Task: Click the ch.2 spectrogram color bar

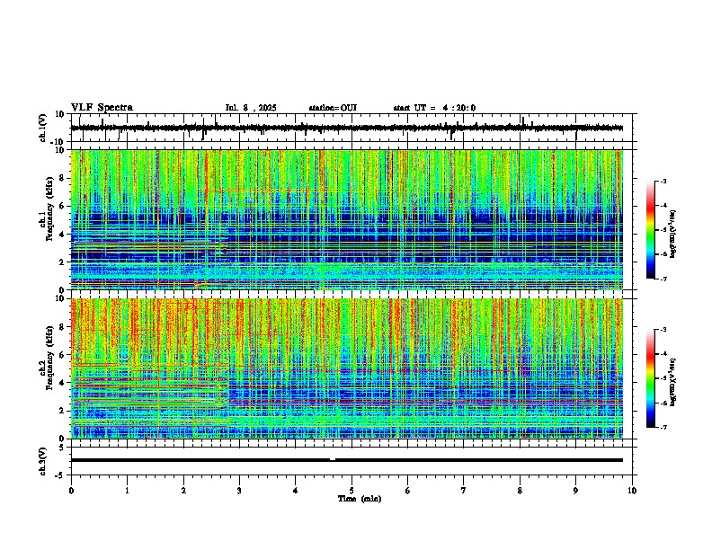Action: (x=651, y=378)
